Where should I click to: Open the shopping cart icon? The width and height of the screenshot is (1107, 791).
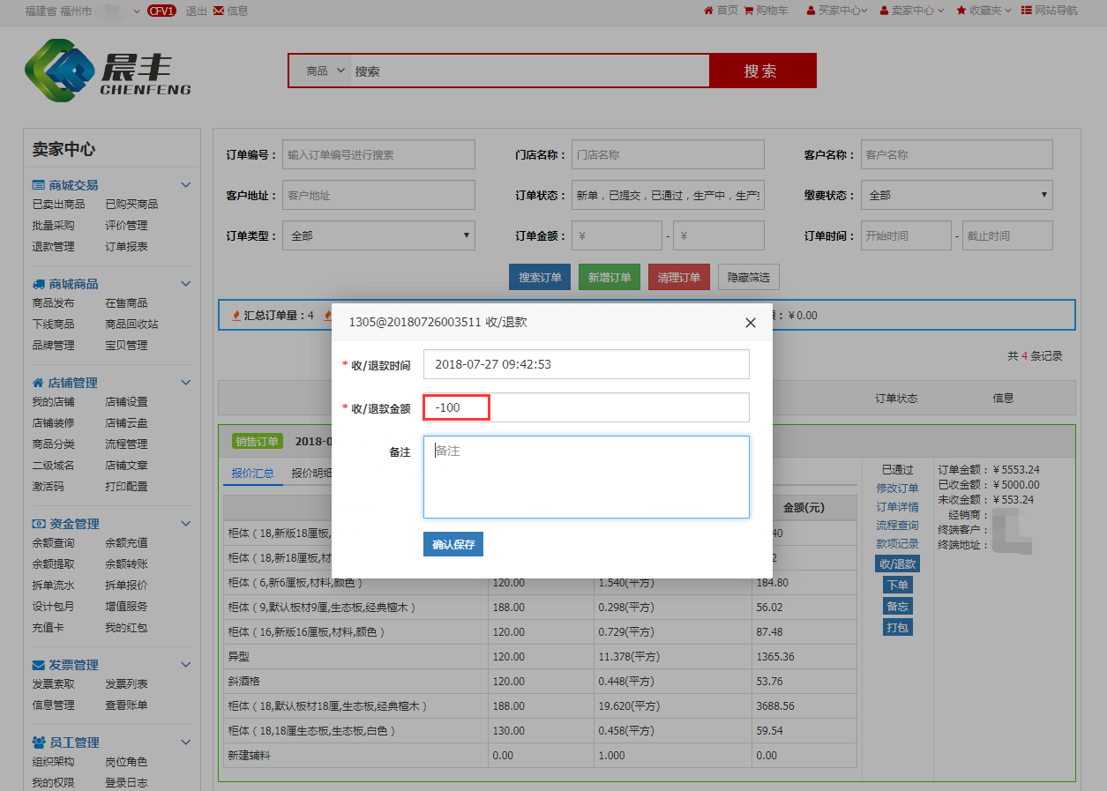tap(749, 11)
